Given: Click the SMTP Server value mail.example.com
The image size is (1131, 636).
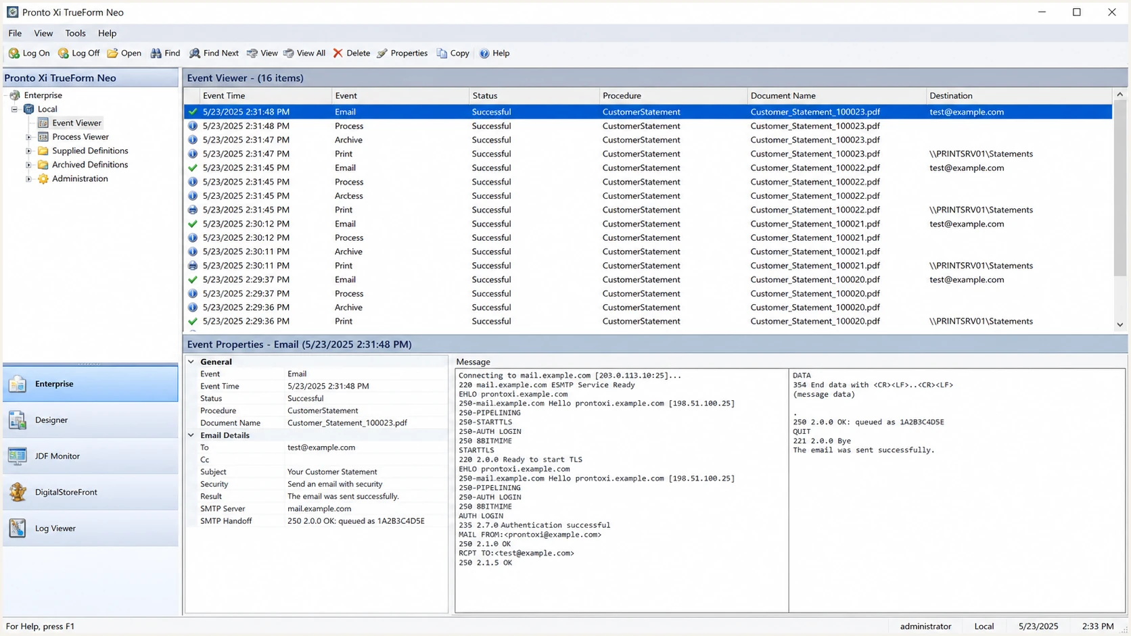Looking at the screenshot, I should pyautogui.click(x=319, y=509).
